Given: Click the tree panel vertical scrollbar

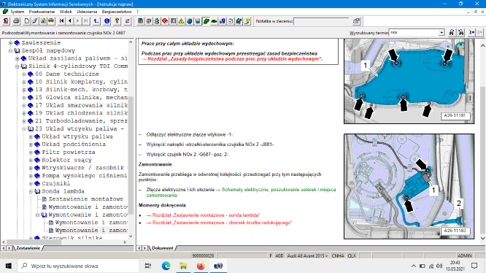Looking at the screenshot, I should pyautogui.click(x=131, y=139).
